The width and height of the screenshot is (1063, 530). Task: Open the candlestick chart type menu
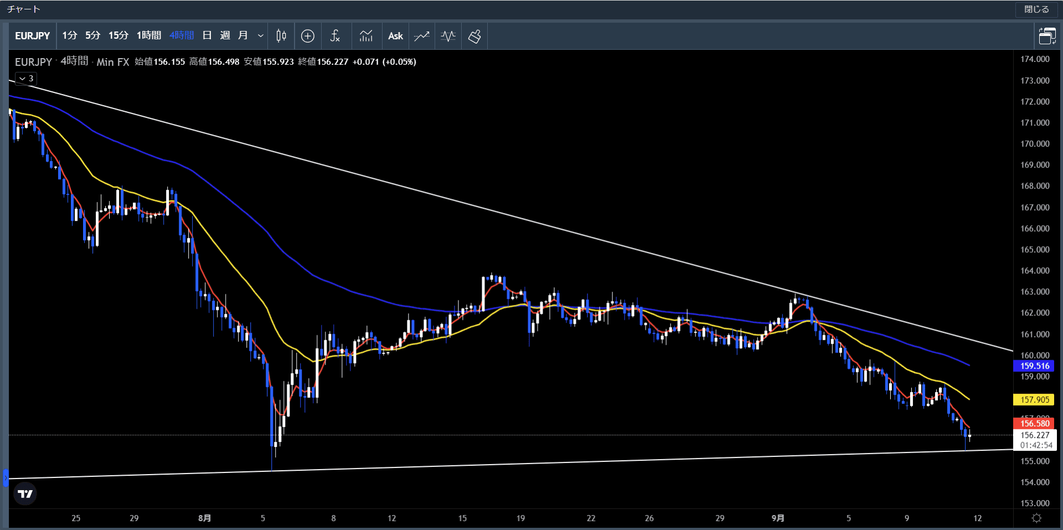tap(281, 36)
